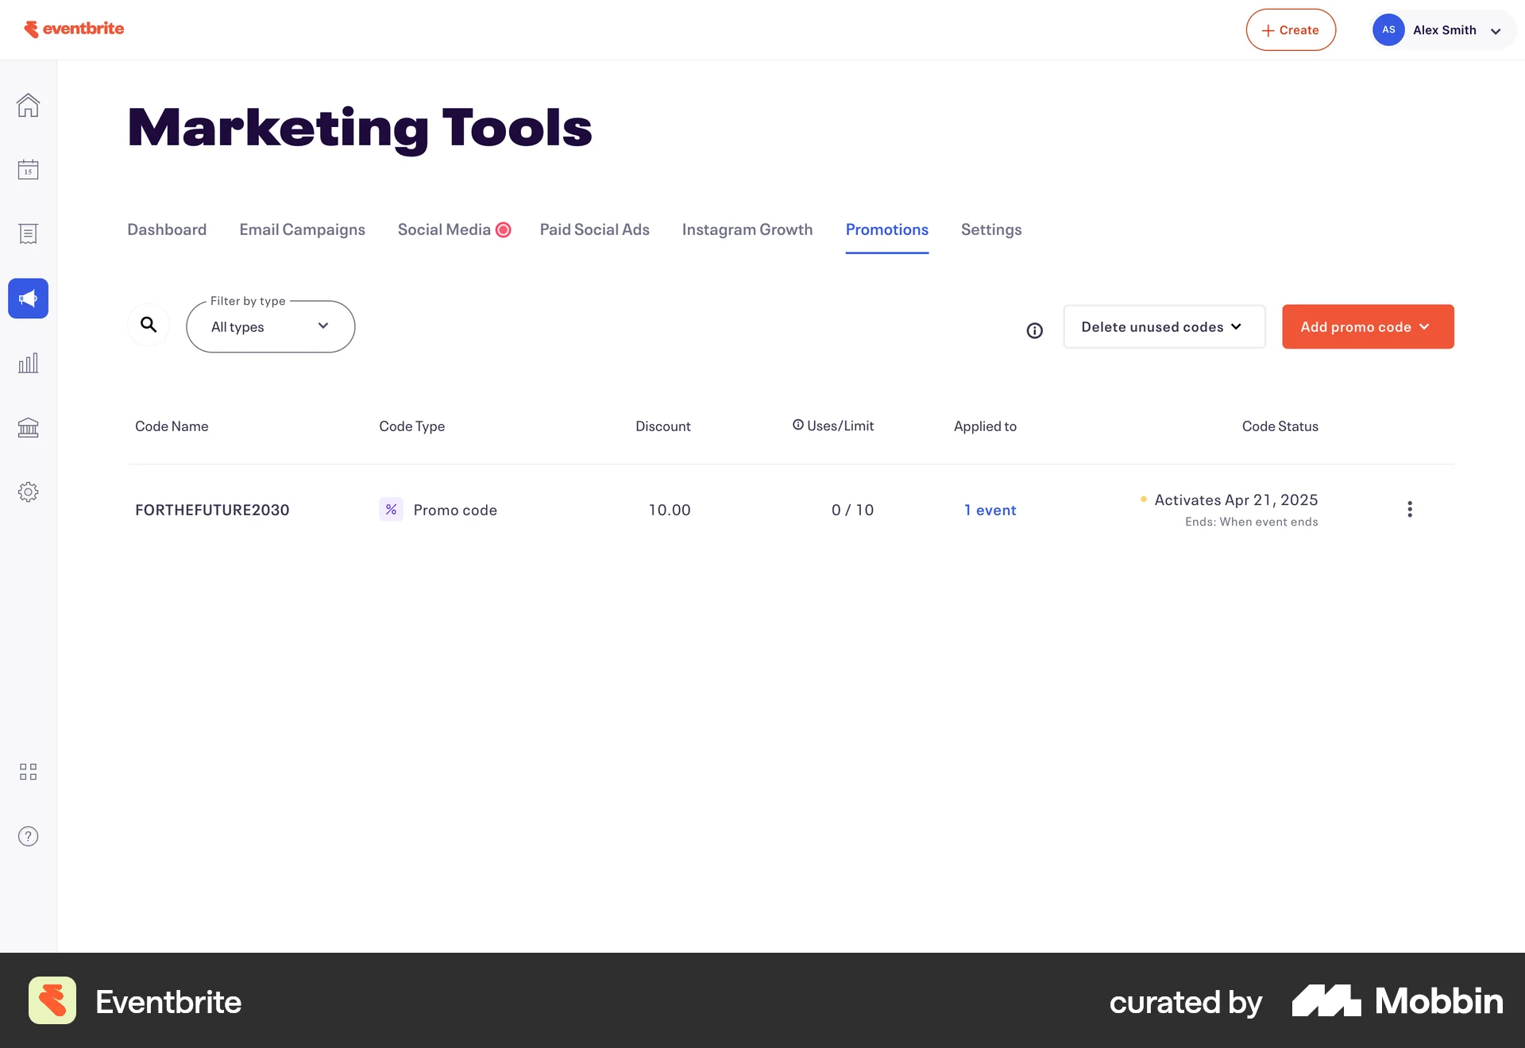This screenshot has height=1048, width=1525.
Task: Switch to the Email Campaigns tab
Action: click(302, 229)
